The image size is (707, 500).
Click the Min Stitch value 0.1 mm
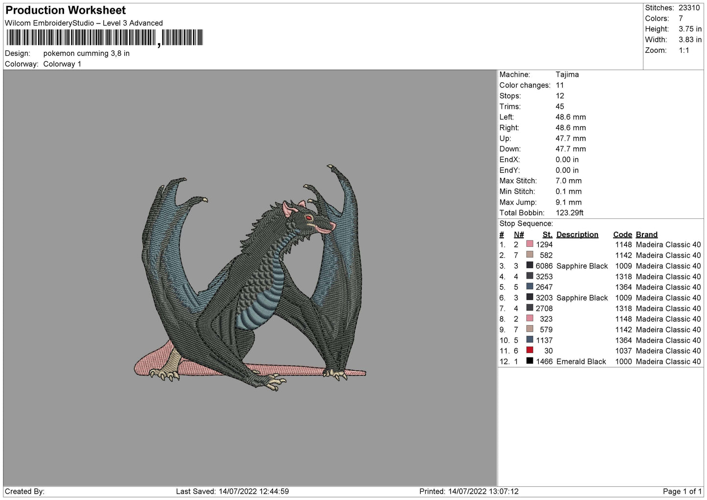(x=569, y=191)
